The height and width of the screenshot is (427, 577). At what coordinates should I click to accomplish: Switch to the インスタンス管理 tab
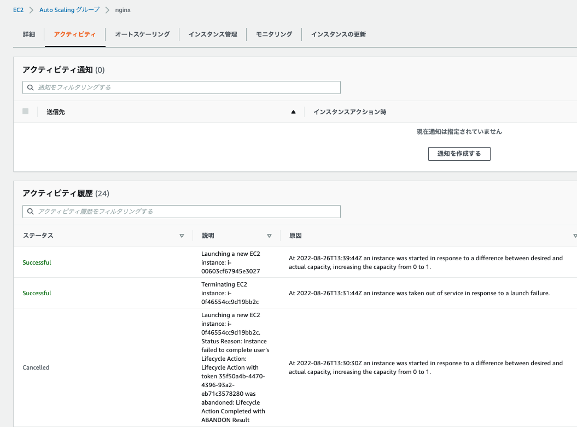[x=213, y=34]
